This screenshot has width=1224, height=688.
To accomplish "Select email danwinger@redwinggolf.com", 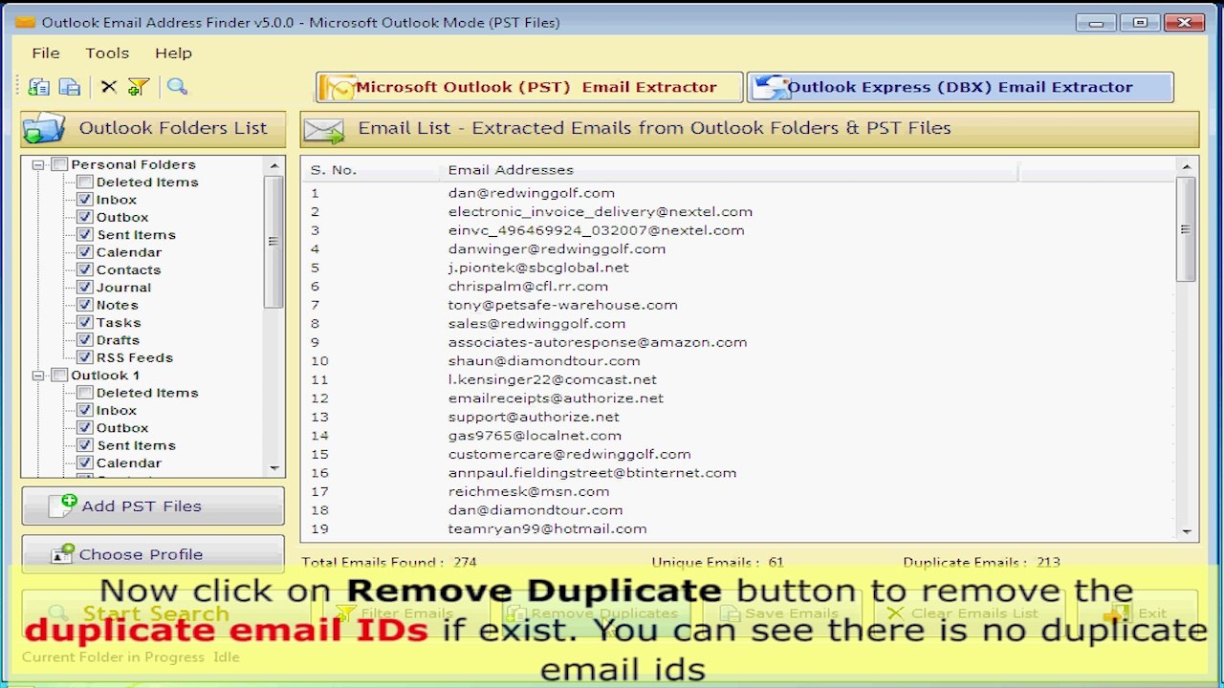I will click(x=557, y=249).
